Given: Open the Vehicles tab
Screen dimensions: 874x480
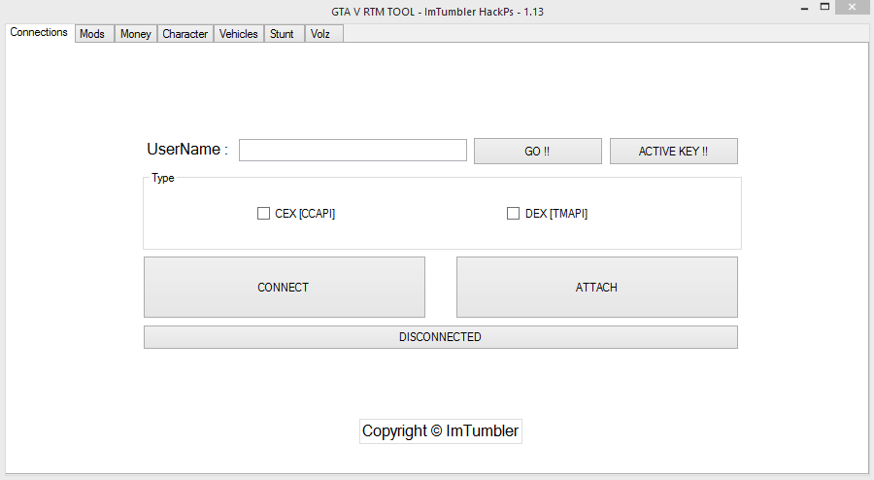Looking at the screenshot, I should point(238,34).
